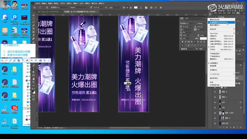Click the cancel edits icon in the options bar
This screenshot has height=139, width=247.
(151, 7)
